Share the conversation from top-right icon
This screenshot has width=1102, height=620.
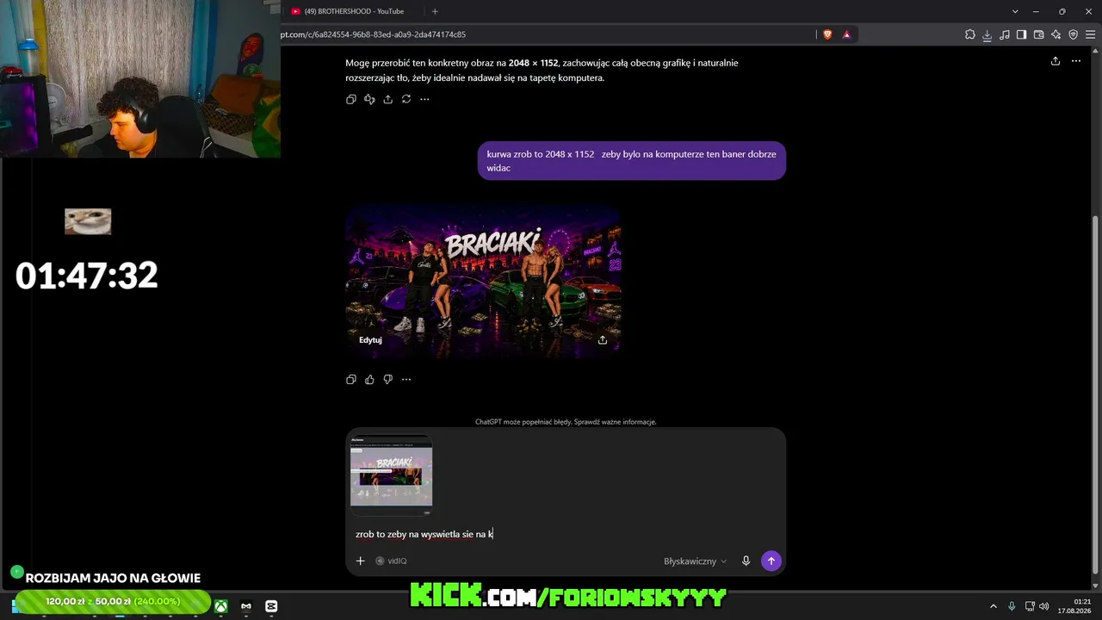[x=1056, y=61]
